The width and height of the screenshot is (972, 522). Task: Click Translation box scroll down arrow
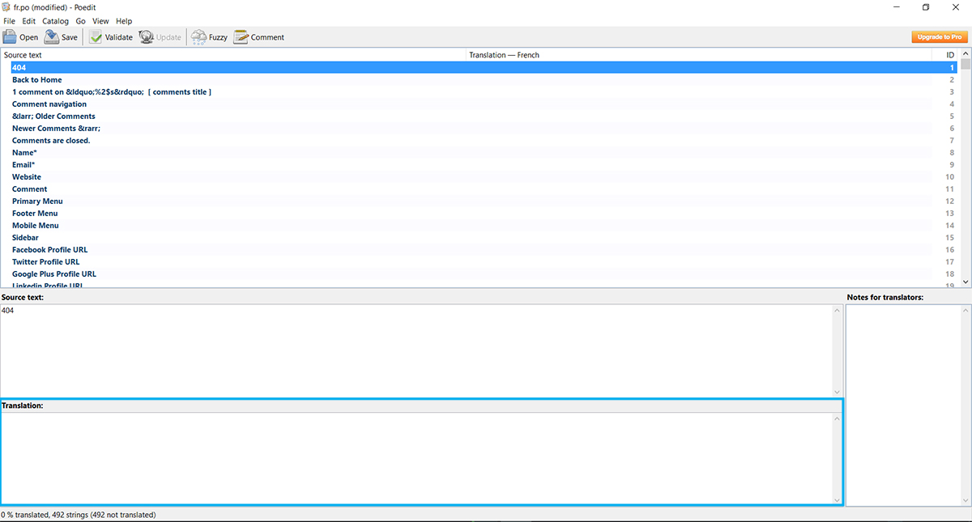click(838, 500)
